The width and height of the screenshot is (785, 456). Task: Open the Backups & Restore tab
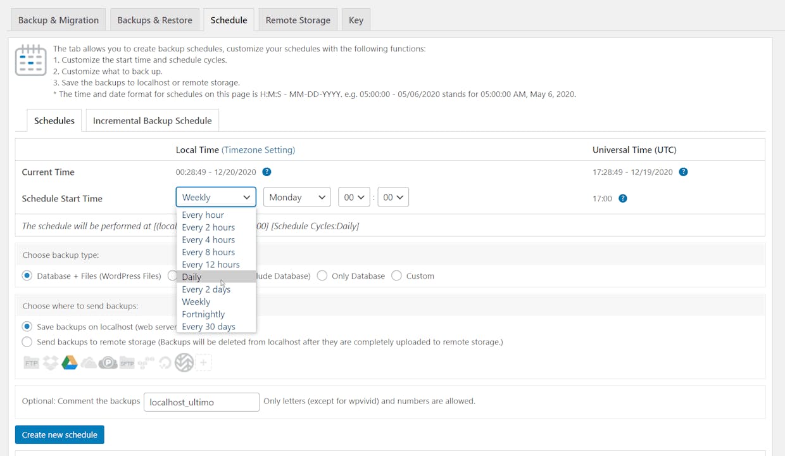[x=155, y=20]
